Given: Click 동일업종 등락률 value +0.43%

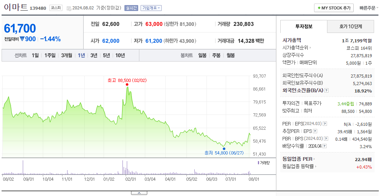Looking at the screenshot, I should 364,167.
